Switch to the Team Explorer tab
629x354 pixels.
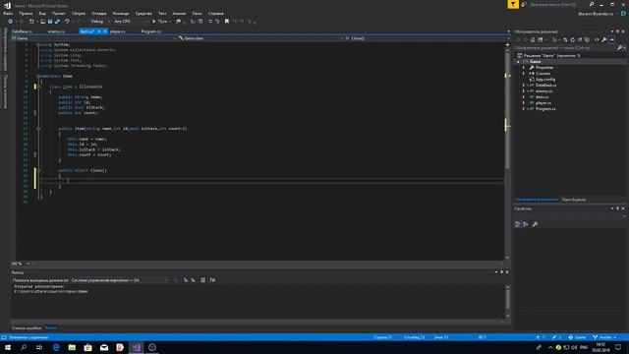(x=574, y=200)
